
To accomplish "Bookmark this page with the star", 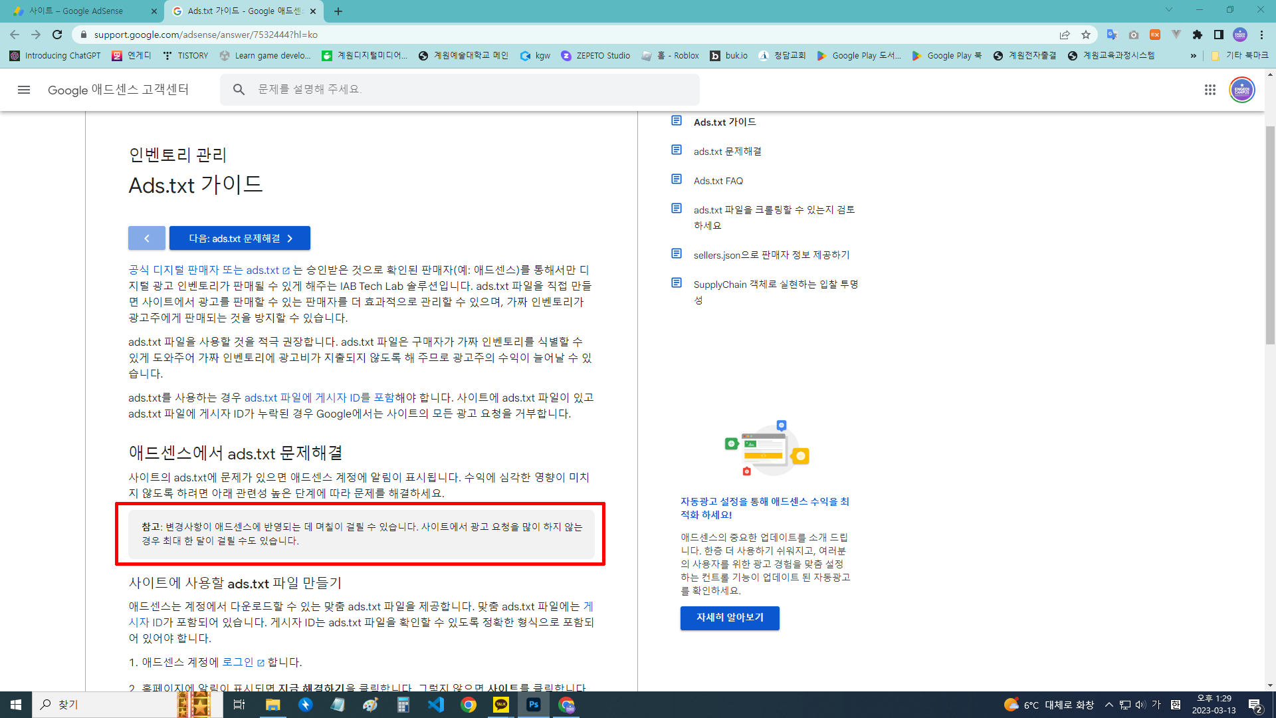I will click(1086, 35).
